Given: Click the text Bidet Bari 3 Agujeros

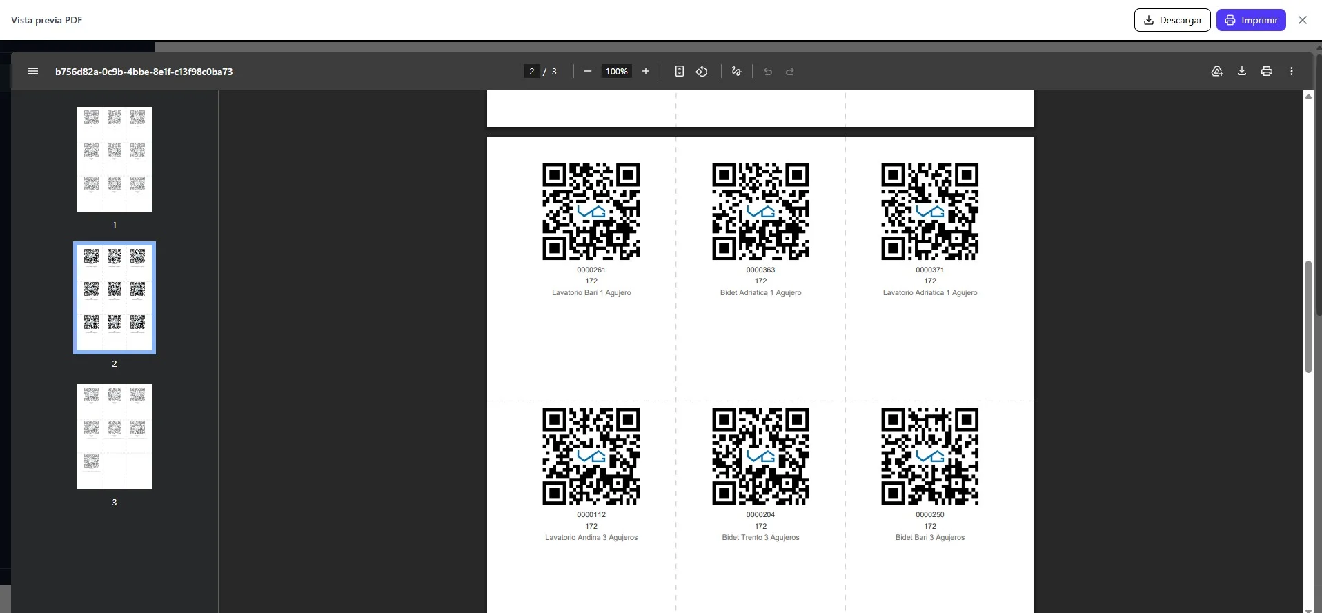Looking at the screenshot, I should point(930,538).
